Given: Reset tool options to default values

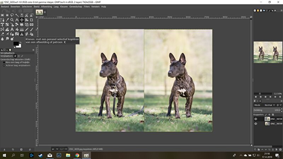Looking at the screenshot, I should pyautogui.click(x=30, y=149).
